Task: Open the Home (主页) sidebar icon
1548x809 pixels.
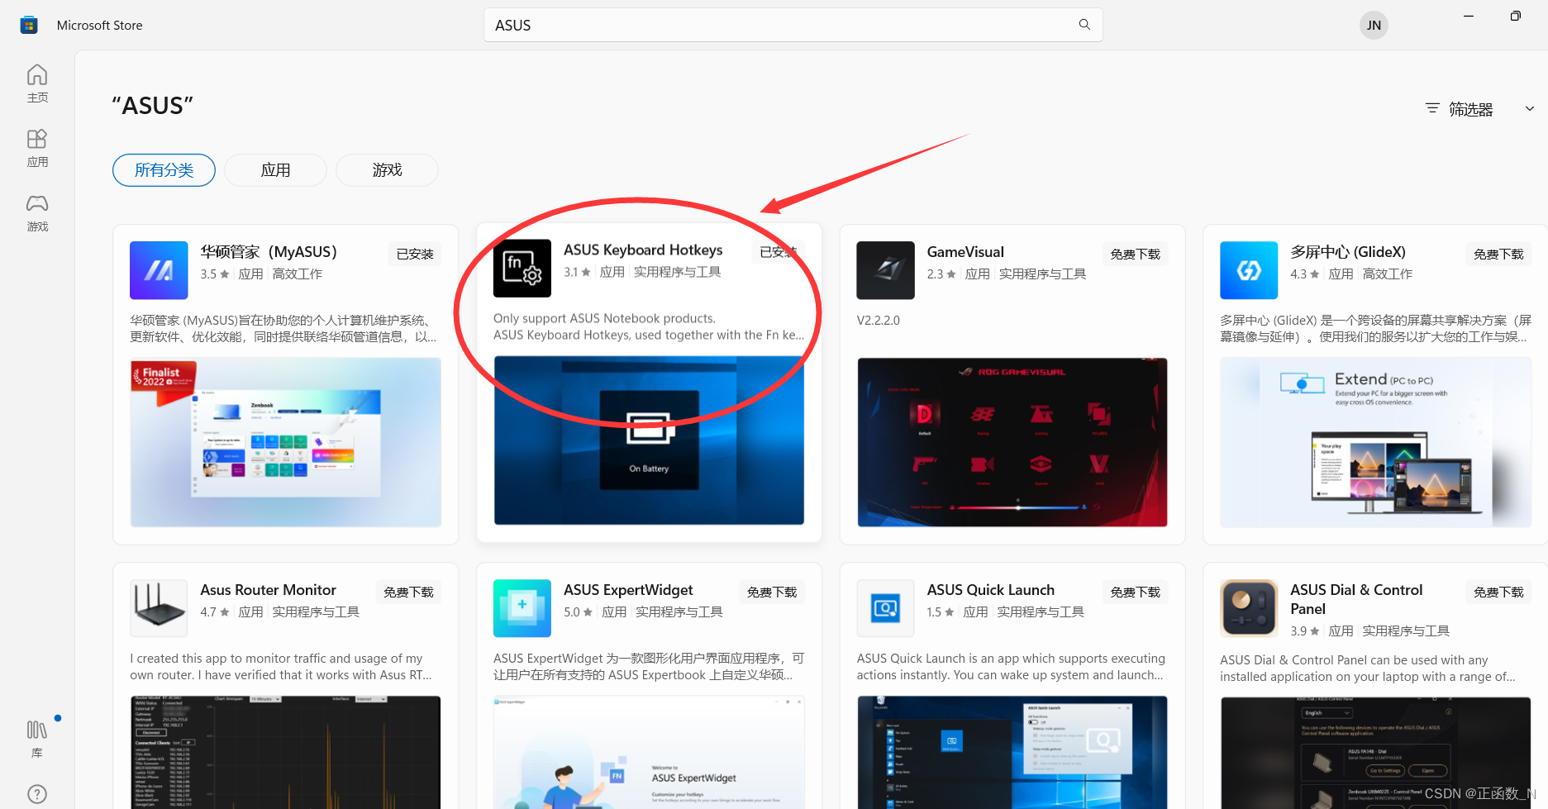Action: (37, 83)
